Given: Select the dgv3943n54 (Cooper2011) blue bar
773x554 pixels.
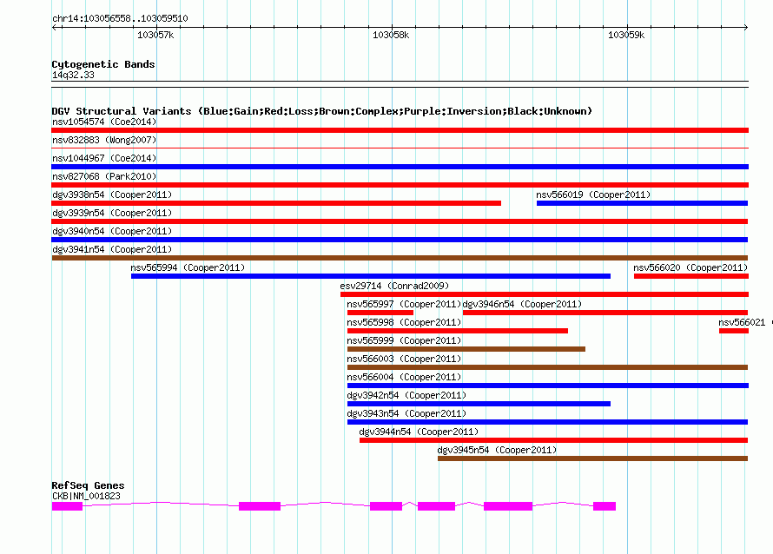Looking at the screenshot, I should coord(548,422).
